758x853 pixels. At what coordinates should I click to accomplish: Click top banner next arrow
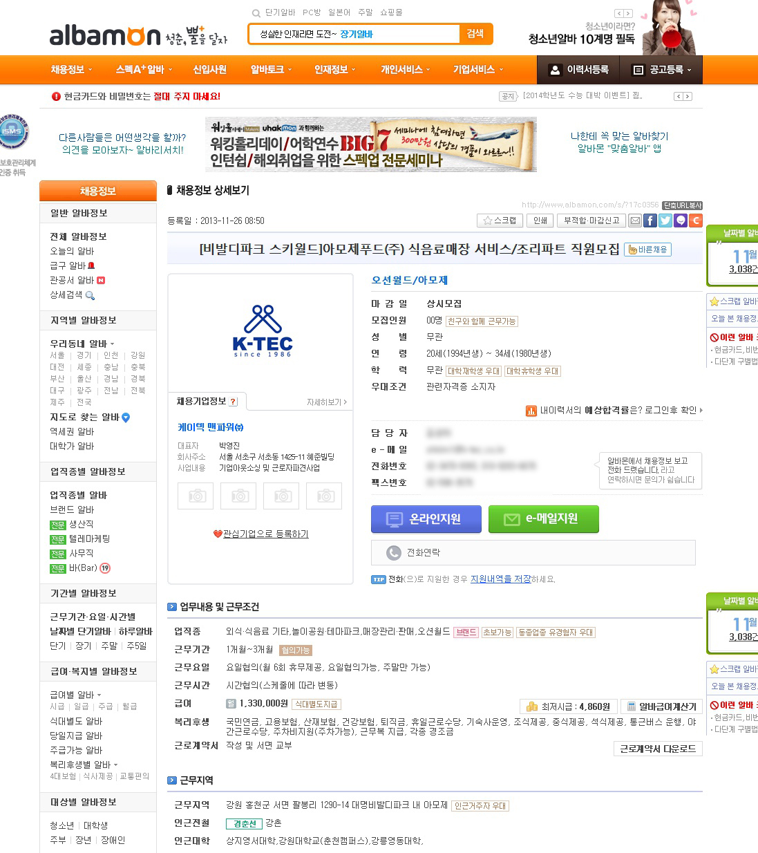pos(628,13)
